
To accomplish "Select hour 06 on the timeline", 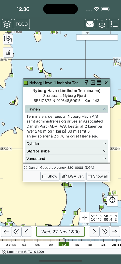I will (x=38, y=245).
